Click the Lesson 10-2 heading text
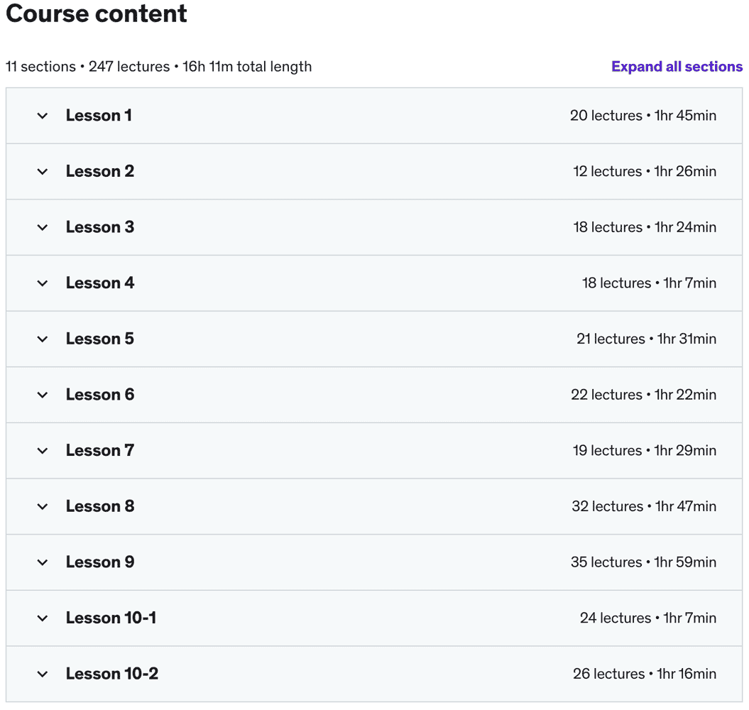This screenshot has width=749, height=710. 112,674
